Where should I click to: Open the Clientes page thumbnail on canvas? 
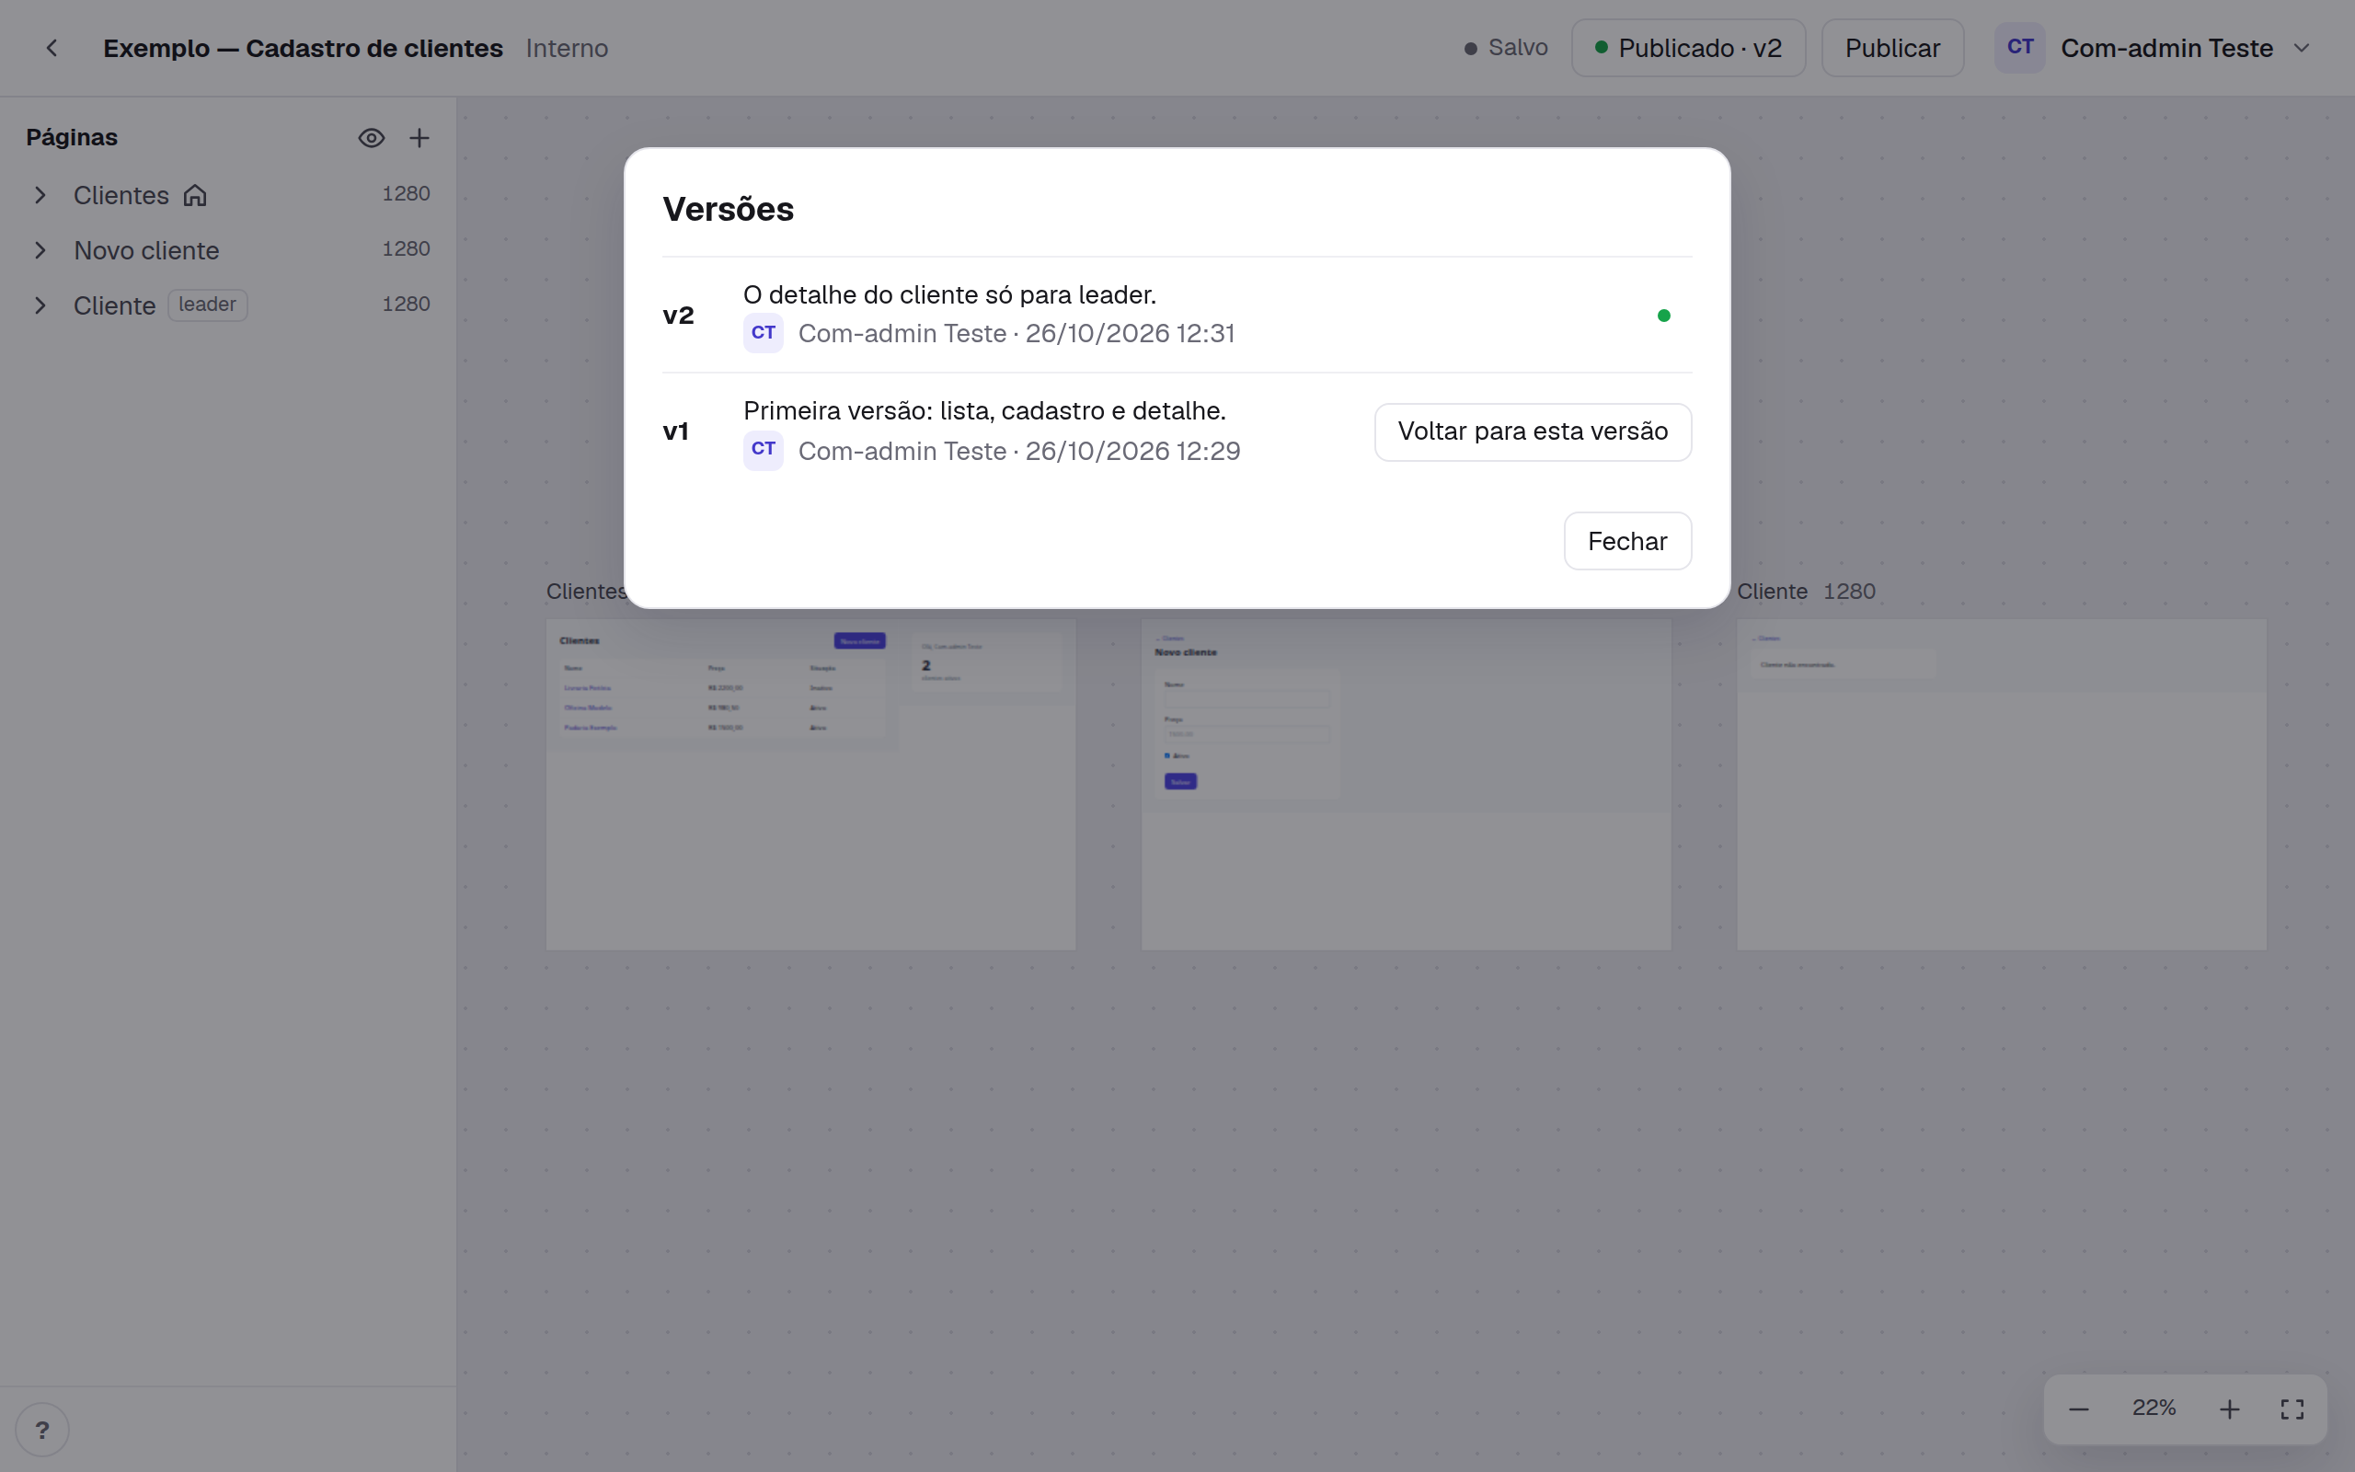point(810,785)
